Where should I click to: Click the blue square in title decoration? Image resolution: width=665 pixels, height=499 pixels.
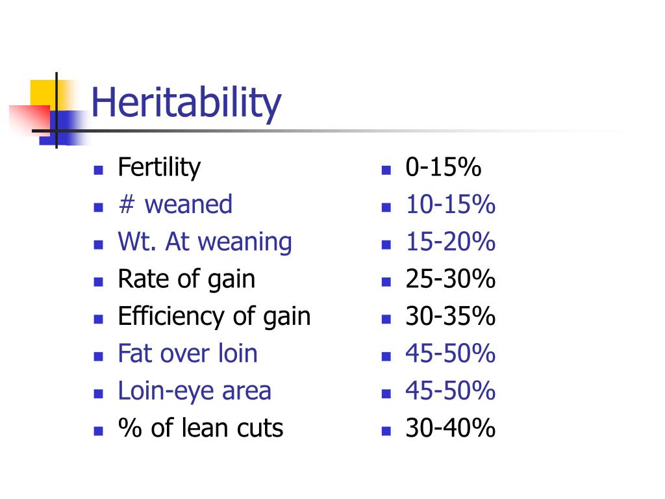point(64,128)
